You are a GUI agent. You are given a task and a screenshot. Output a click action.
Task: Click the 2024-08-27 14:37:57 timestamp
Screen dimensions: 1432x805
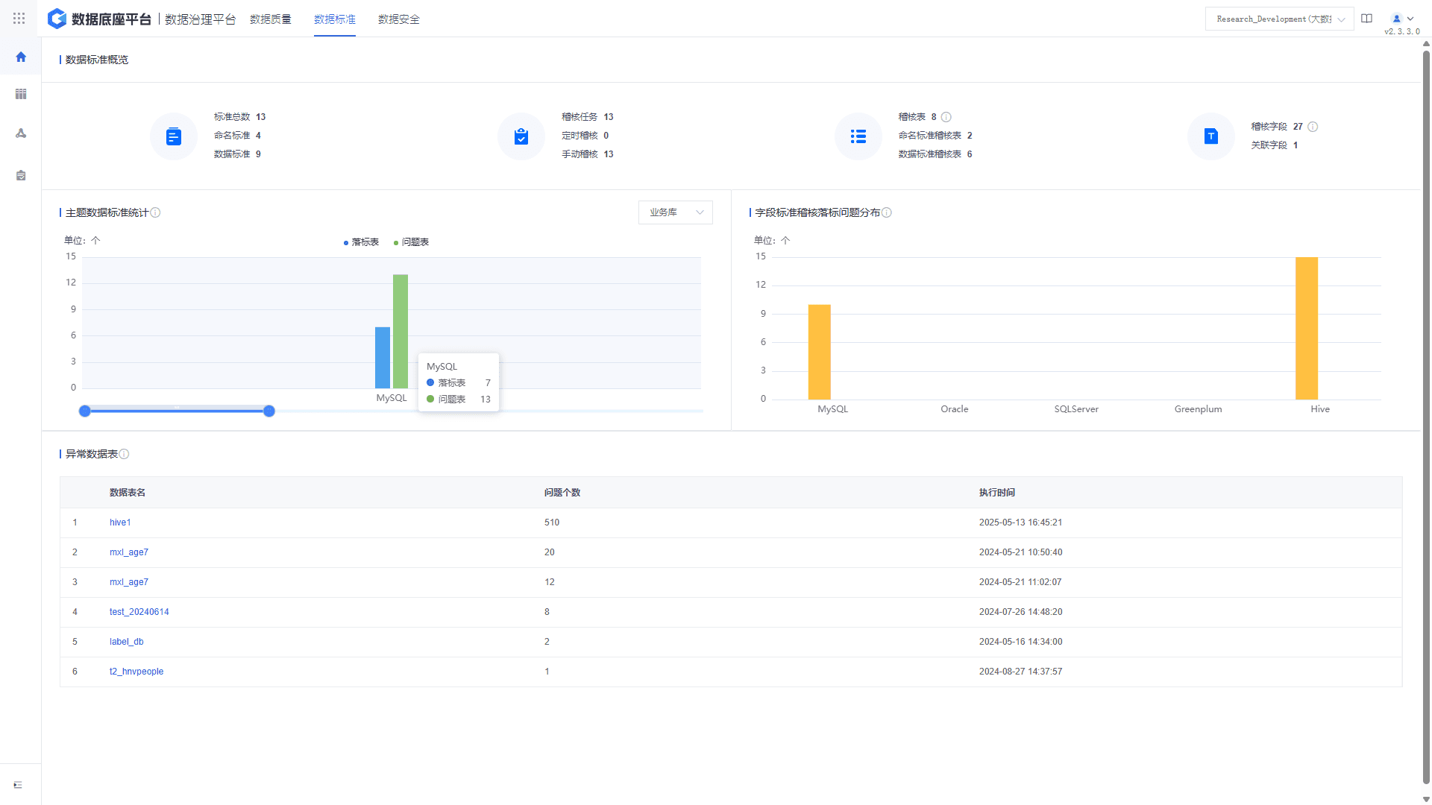(x=1021, y=672)
